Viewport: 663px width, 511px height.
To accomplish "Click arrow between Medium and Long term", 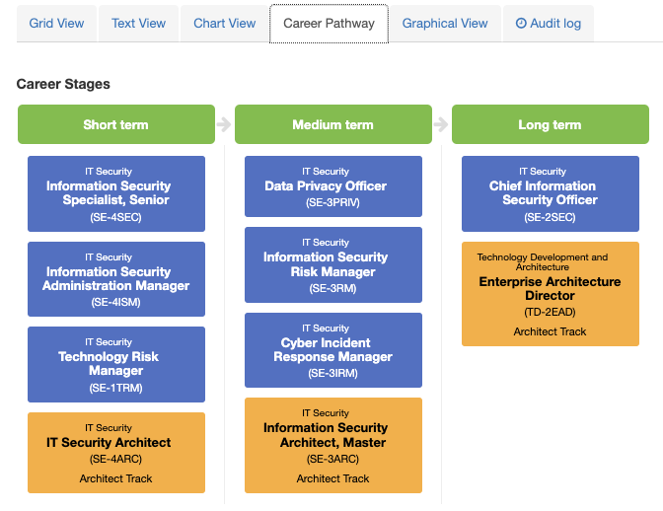I will click(441, 125).
